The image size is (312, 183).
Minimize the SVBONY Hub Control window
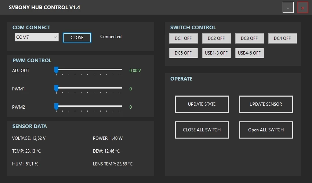[288, 8]
